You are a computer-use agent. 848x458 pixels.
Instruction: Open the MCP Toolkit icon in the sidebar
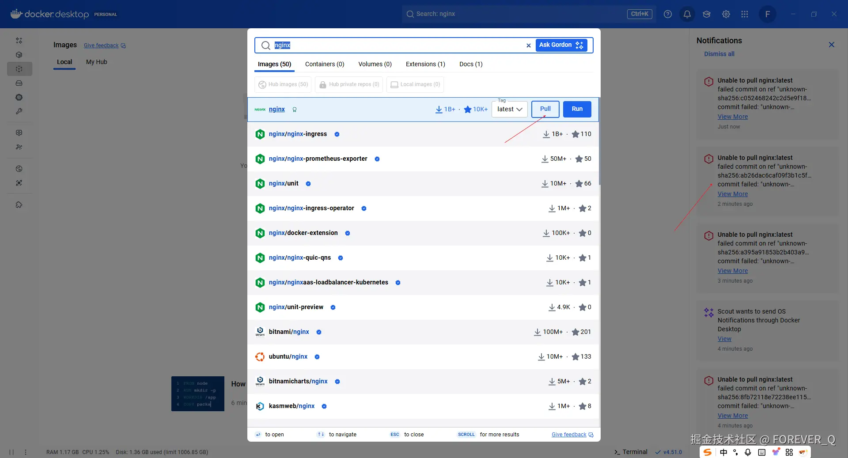point(19,147)
